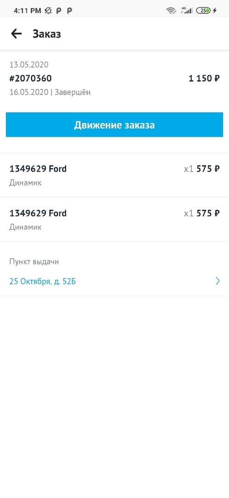Tap the battery level indicator
This screenshot has height=498, width=229.
pyautogui.click(x=203, y=11)
